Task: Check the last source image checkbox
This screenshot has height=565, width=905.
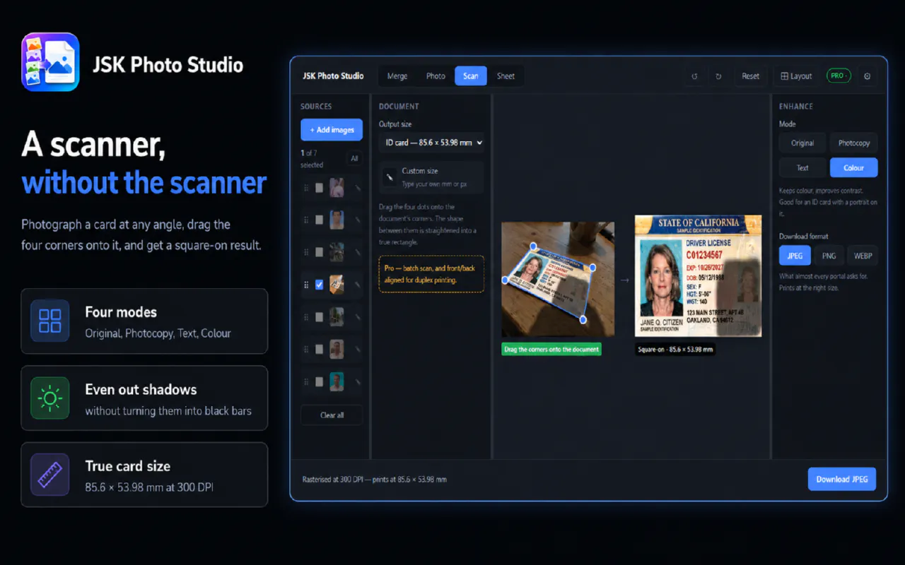Action: click(x=319, y=382)
